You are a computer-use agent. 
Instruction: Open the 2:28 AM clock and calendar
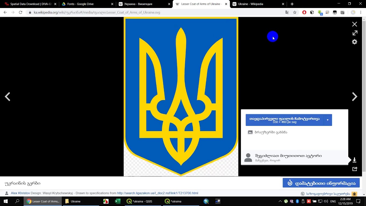[x=345, y=201]
